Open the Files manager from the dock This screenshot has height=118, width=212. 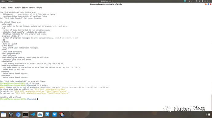coord(4,115)
